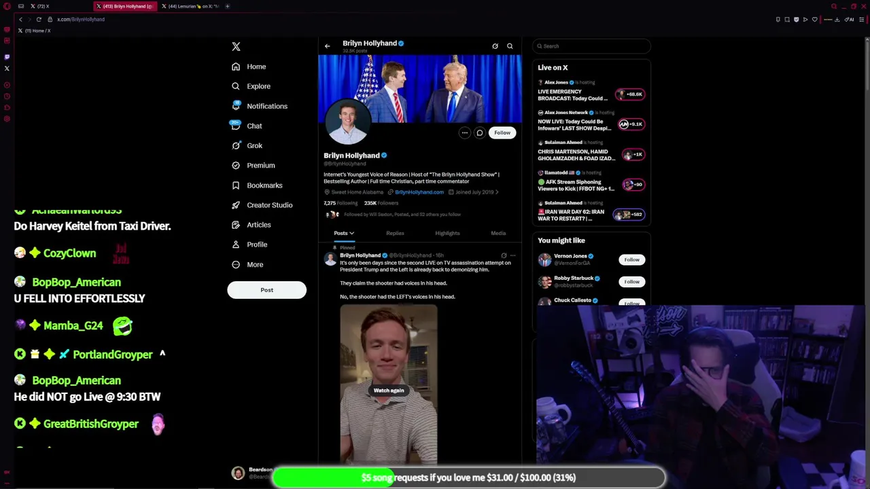
Task: Expand the More menu in the sidebar
Action: click(x=247, y=264)
